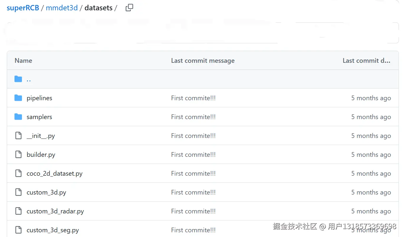Open the samplers folder
This screenshot has height=237, width=403.
coord(39,117)
